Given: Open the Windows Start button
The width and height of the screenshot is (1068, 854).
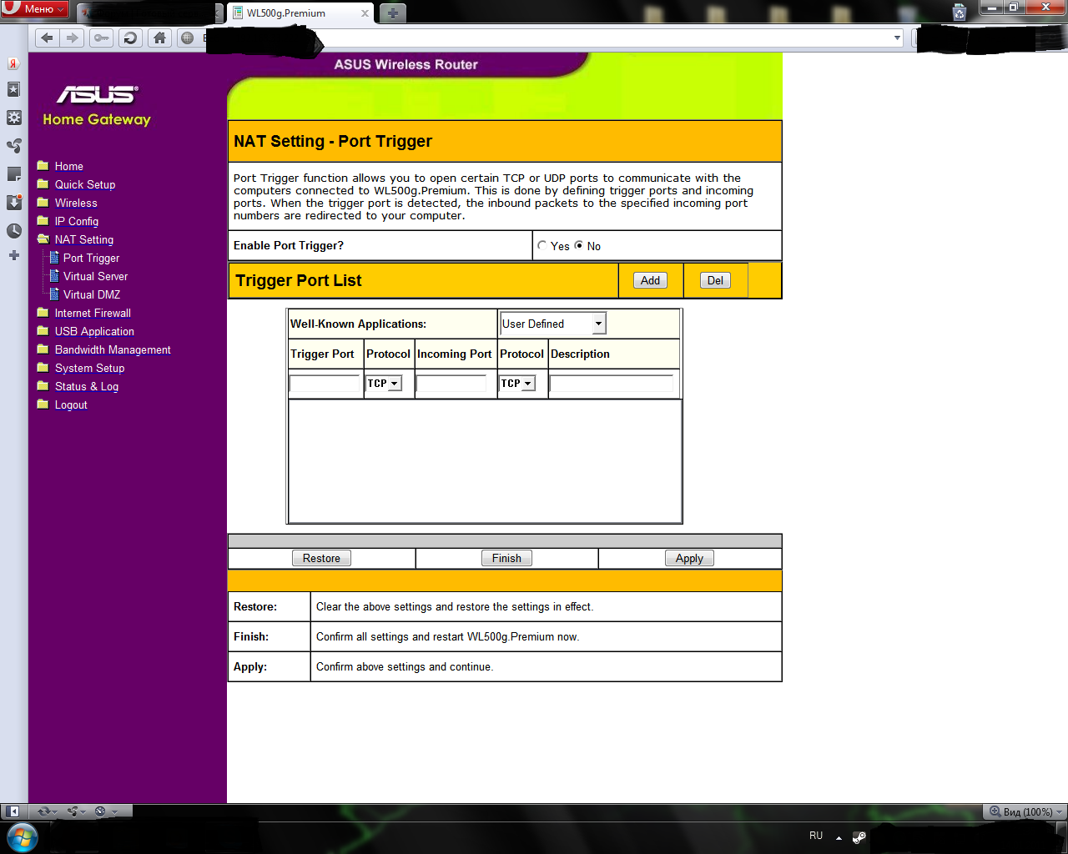Looking at the screenshot, I should 22,837.
